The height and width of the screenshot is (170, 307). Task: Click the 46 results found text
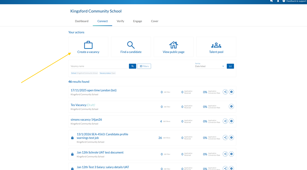pos(79,82)
